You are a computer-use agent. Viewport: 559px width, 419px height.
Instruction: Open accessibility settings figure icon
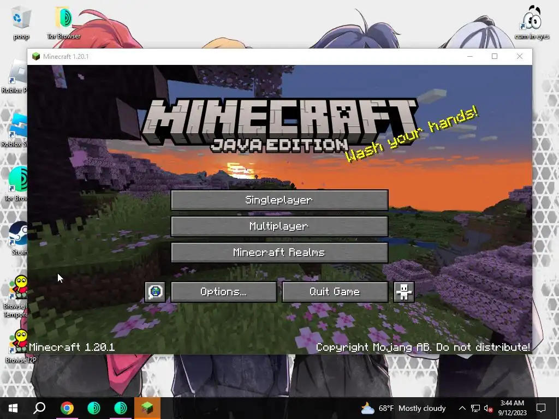click(404, 292)
